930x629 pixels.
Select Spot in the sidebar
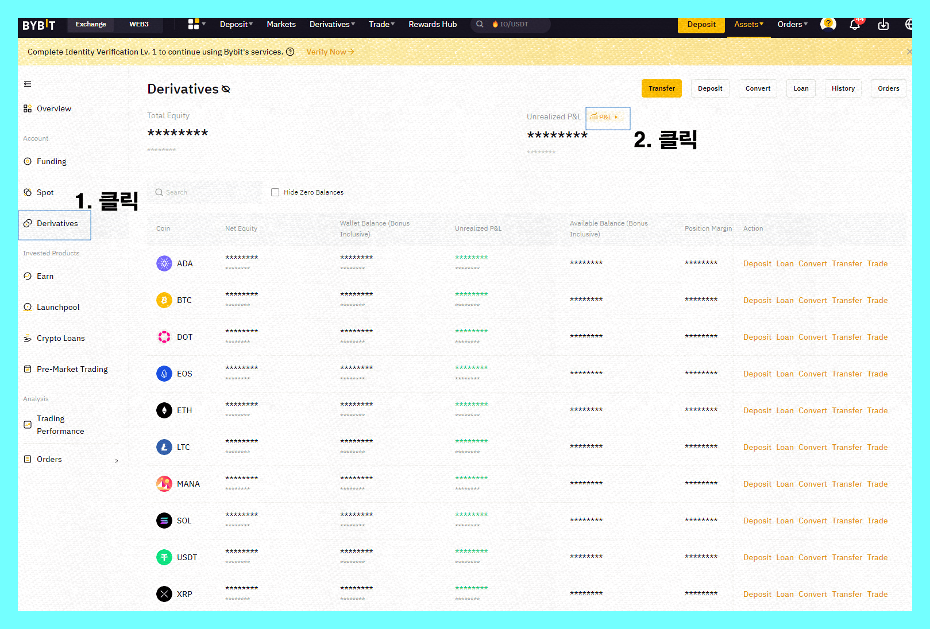pos(45,192)
